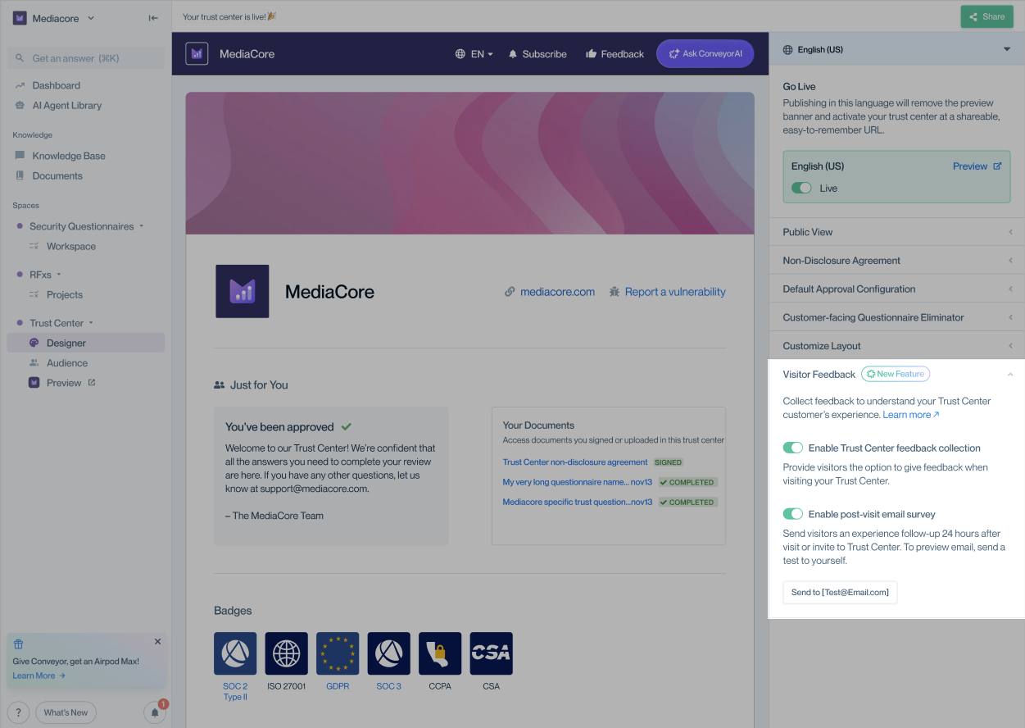
Task: Open the Visitor Feedback Learn more link
Action: coord(910,415)
